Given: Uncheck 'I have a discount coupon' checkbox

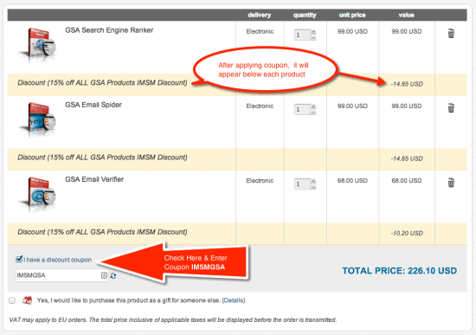Looking at the screenshot, I should tap(19, 259).
